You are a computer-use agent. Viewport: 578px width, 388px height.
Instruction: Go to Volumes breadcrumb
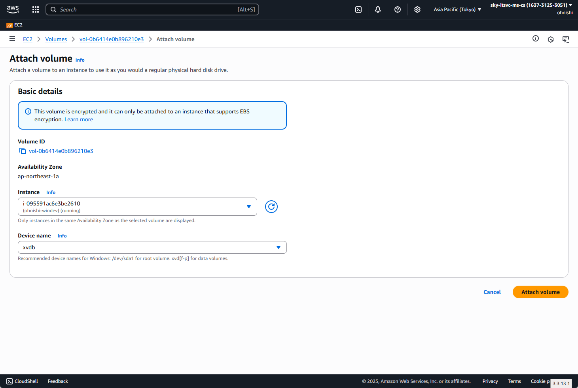[56, 39]
